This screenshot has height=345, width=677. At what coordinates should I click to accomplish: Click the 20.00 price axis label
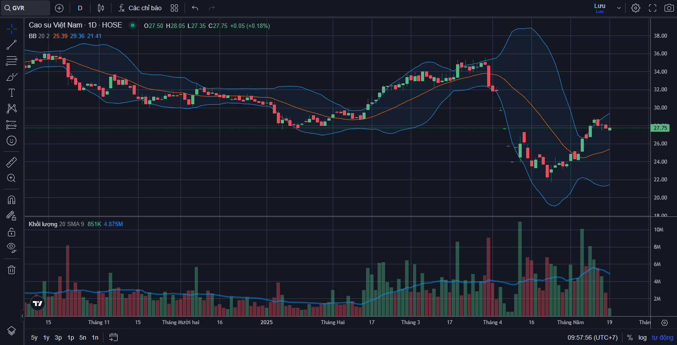point(661,198)
